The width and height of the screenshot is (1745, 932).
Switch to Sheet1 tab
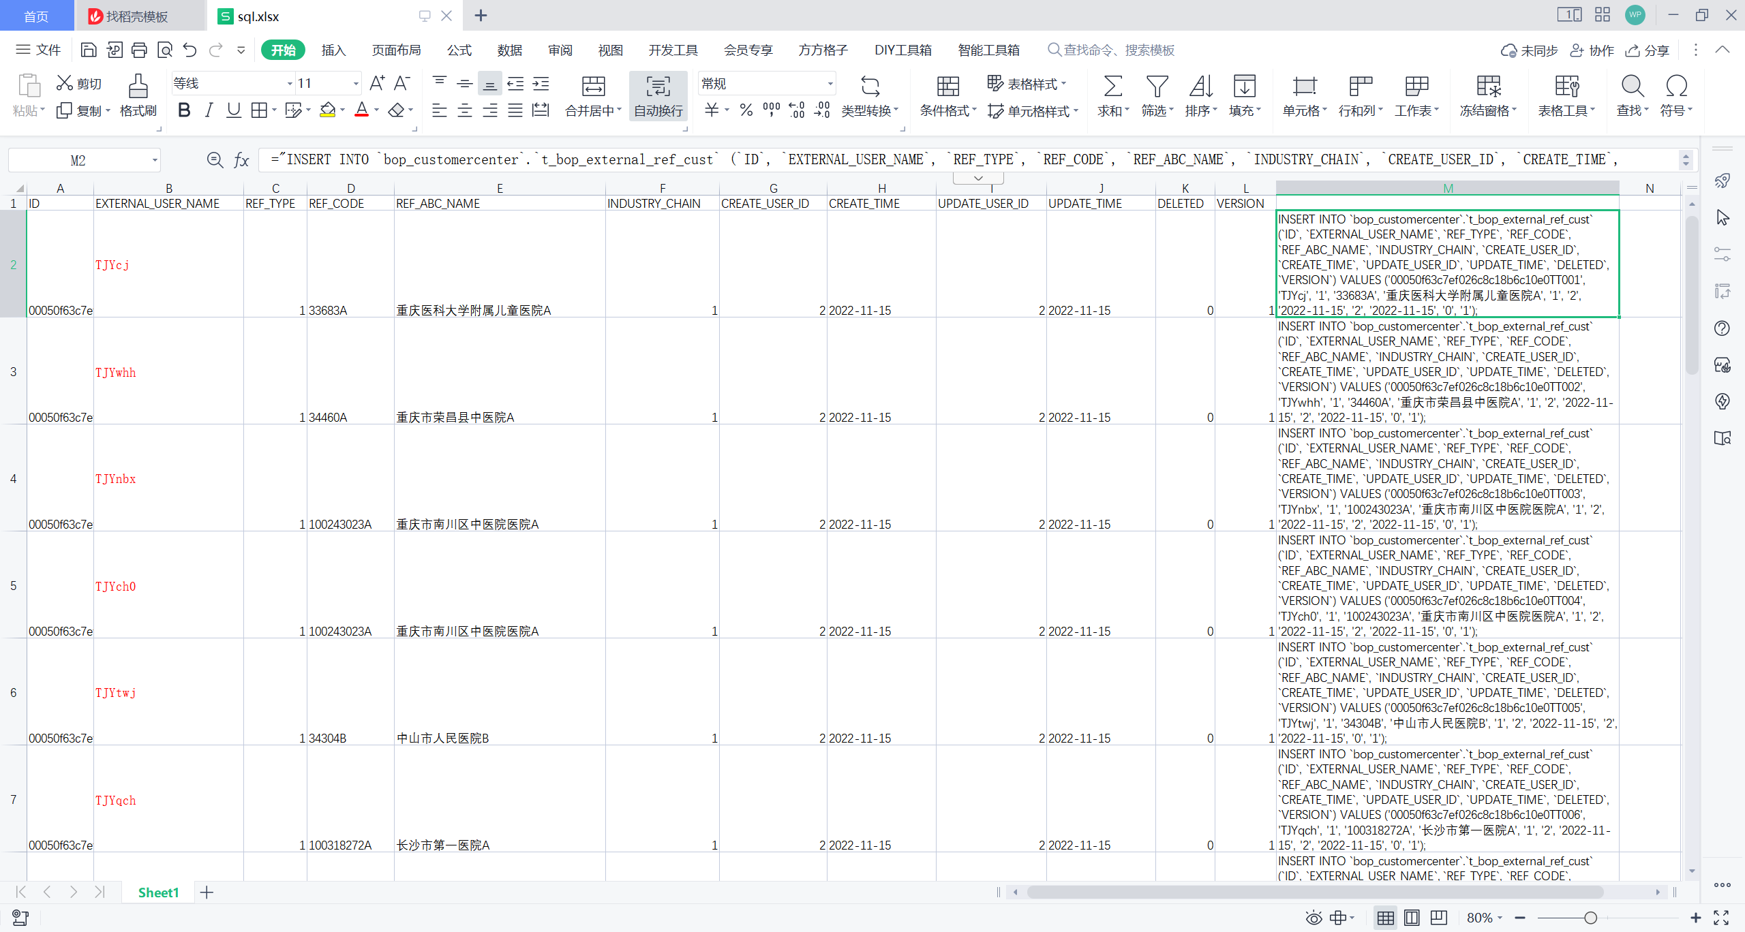158,892
